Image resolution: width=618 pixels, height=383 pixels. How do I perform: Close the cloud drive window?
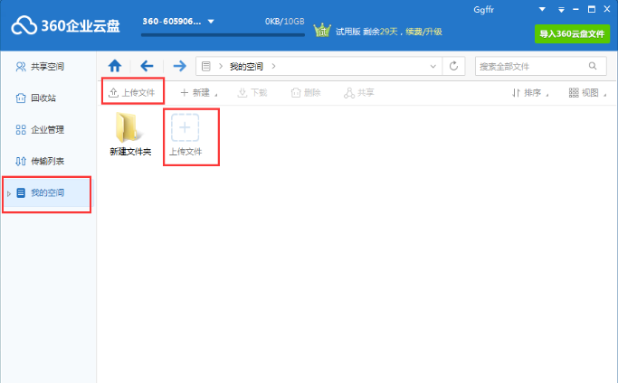click(x=607, y=9)
